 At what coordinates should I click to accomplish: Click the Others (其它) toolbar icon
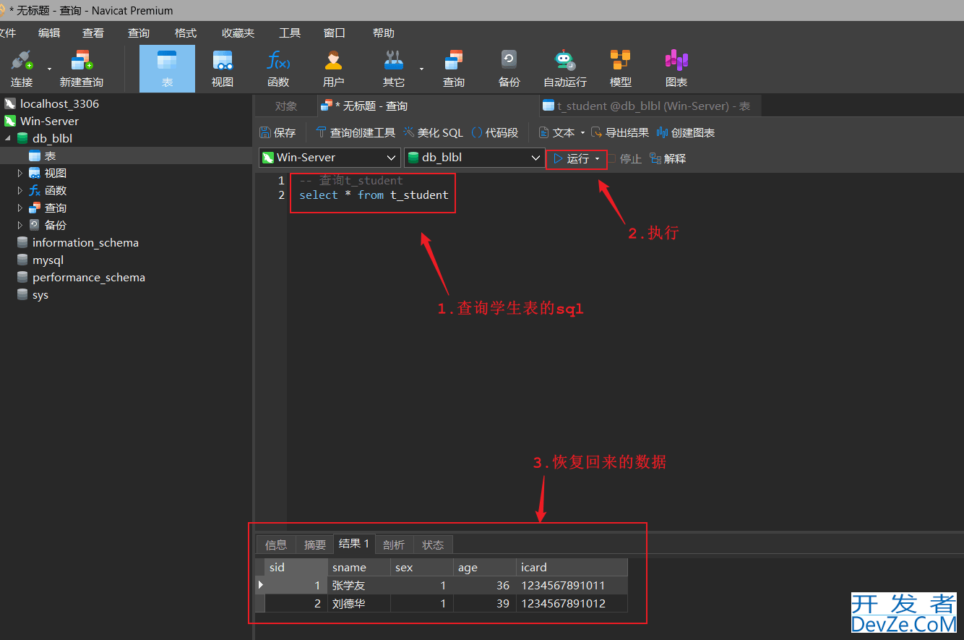[394, 69]
